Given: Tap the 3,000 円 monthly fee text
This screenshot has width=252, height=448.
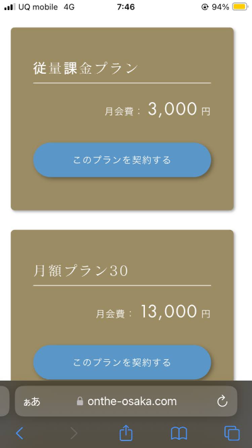Looking at the screenshot, I should [179, 110].
